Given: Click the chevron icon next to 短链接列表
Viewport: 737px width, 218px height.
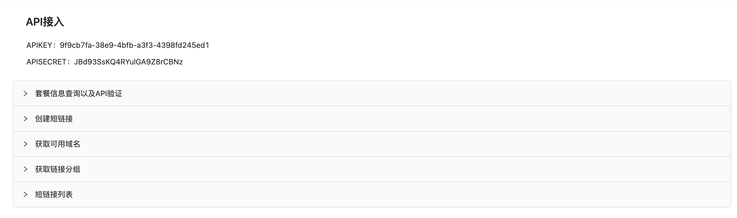Looking at the screenshot, I should 25,194.
